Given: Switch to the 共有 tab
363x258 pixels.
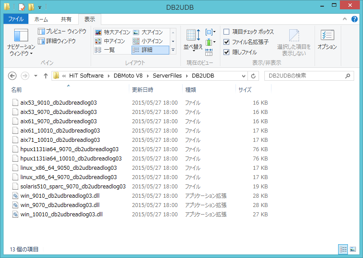Looking at the screenshot, I should click(66, 20).
